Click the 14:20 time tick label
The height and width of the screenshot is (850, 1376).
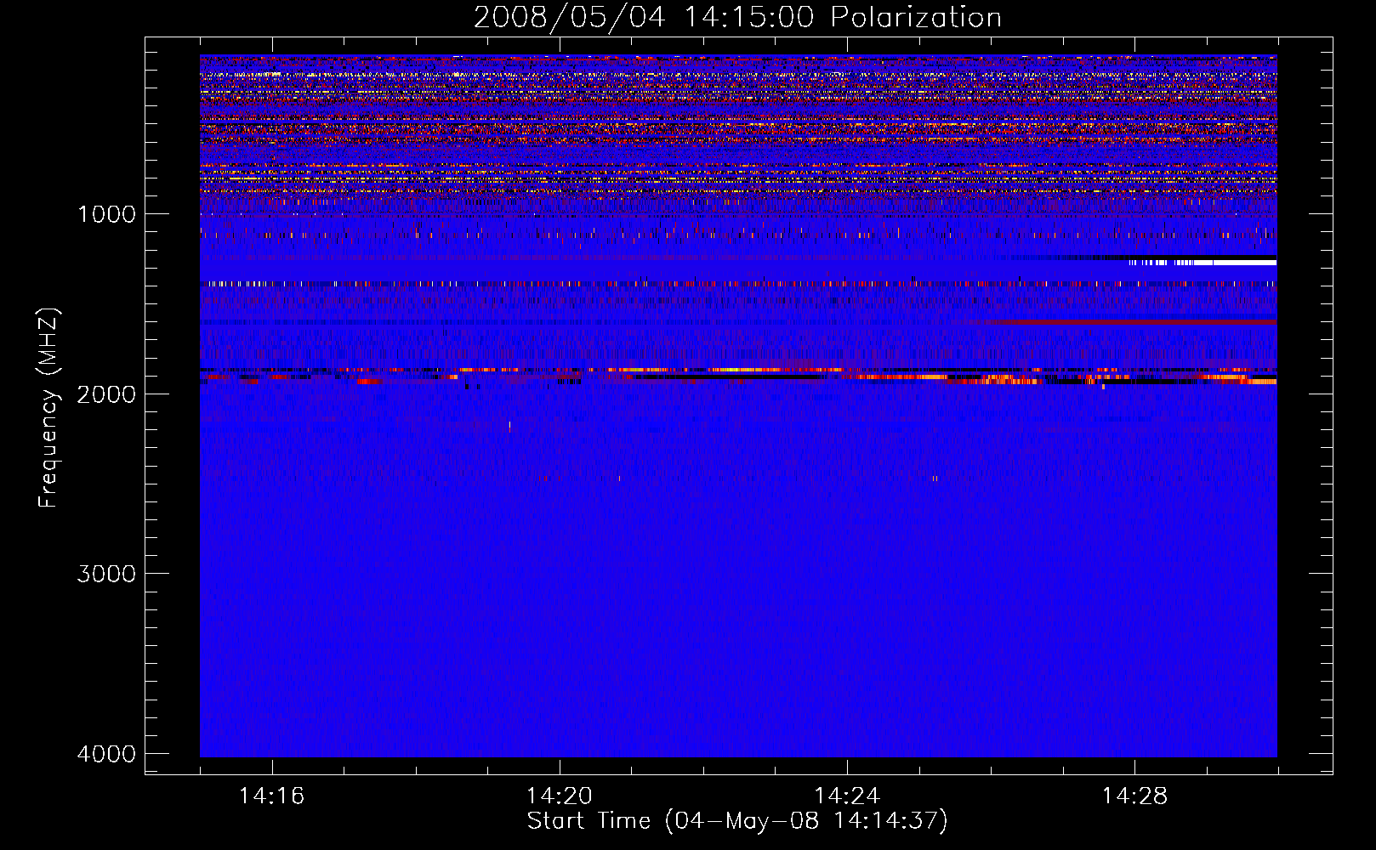[x=559, y=796]
